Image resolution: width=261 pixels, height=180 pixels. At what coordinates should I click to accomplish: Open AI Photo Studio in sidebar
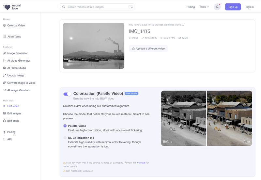16,68
